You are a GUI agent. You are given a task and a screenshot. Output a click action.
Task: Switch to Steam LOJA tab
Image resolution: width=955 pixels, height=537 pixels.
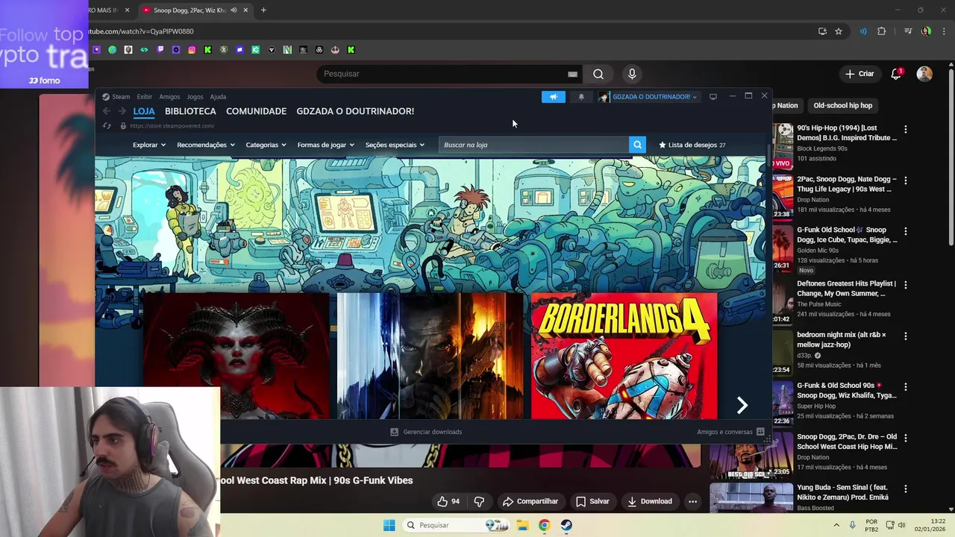144,111
